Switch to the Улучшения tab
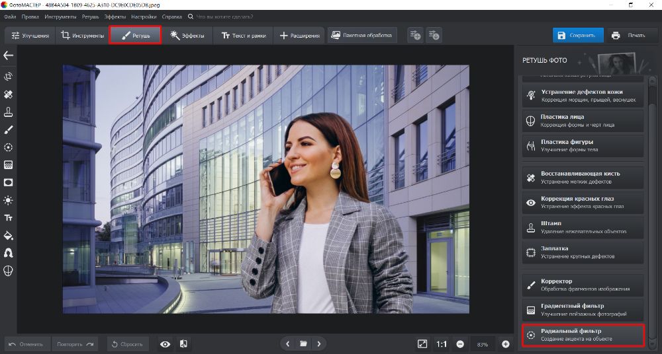The image size is (662, 354). click(28, 36)
